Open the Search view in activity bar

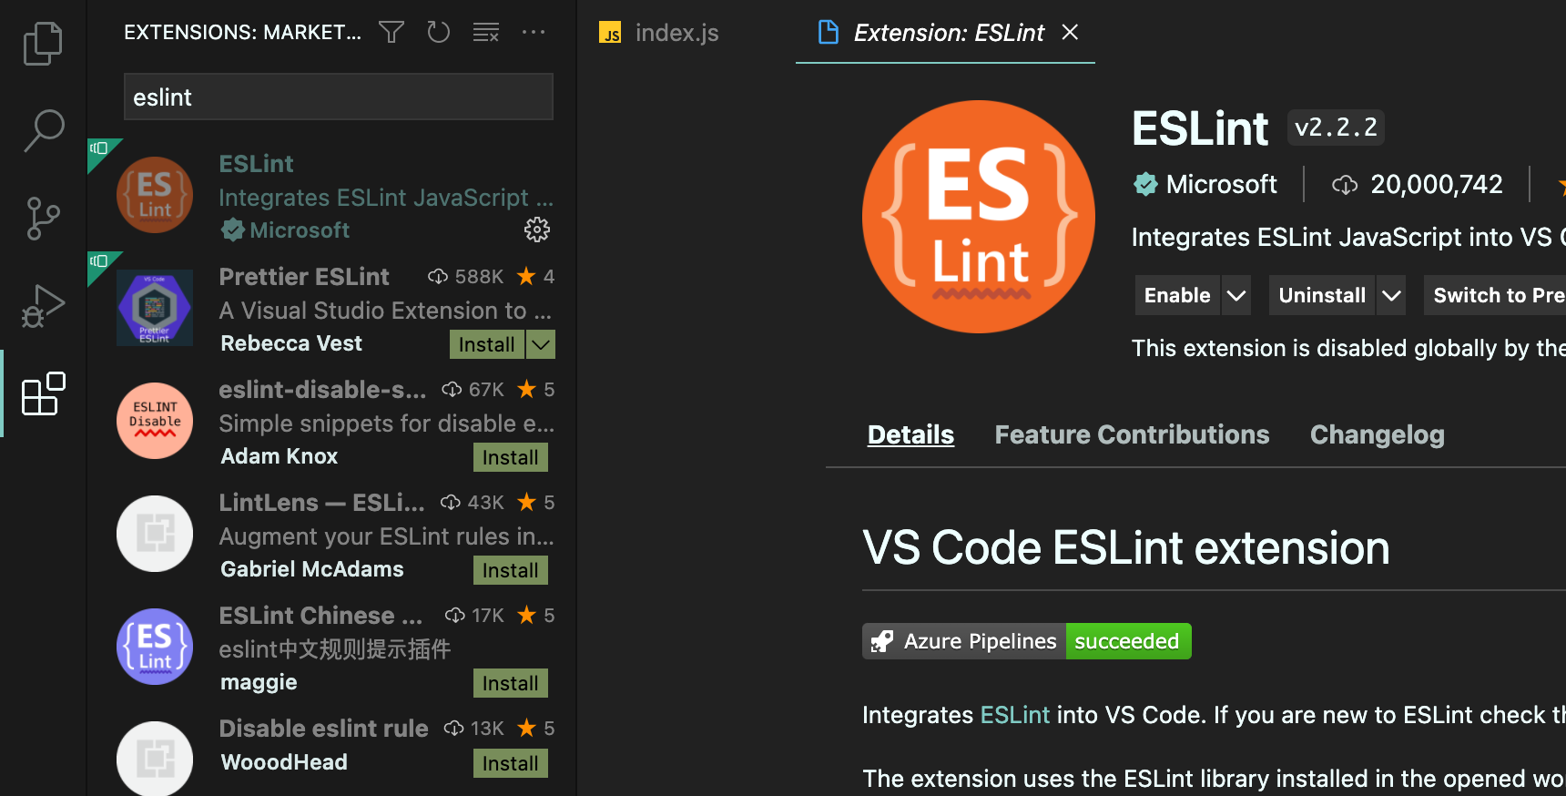[x=43, y=131]
